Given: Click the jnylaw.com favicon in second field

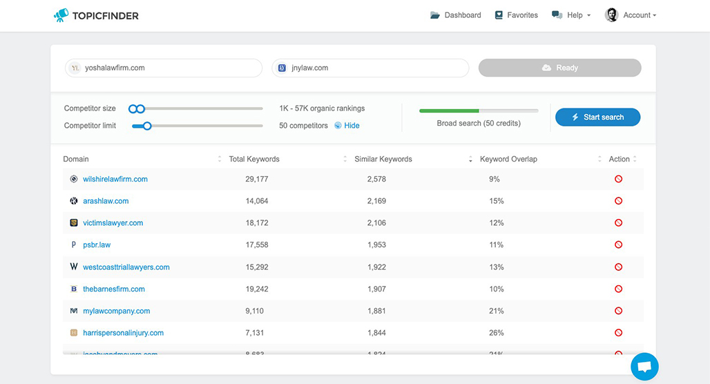Looking at the screenshot, I should point(282,68).
